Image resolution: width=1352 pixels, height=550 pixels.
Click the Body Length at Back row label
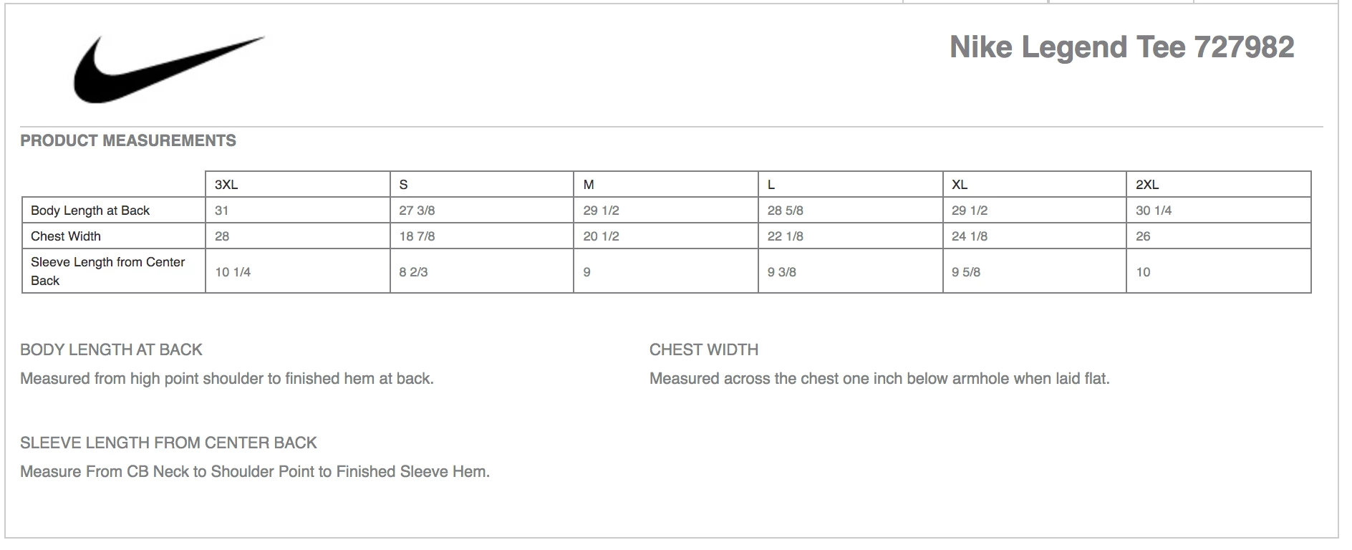(90, 211)
